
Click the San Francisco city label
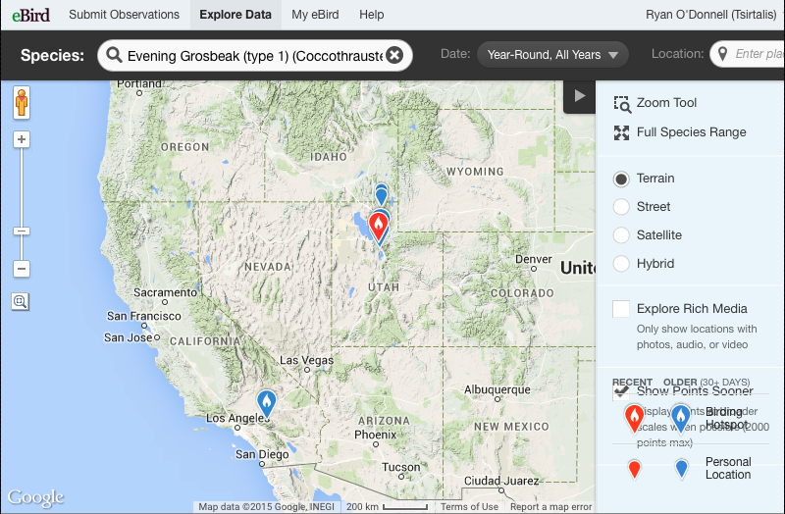pyautogui.click(x=144, y=316)
